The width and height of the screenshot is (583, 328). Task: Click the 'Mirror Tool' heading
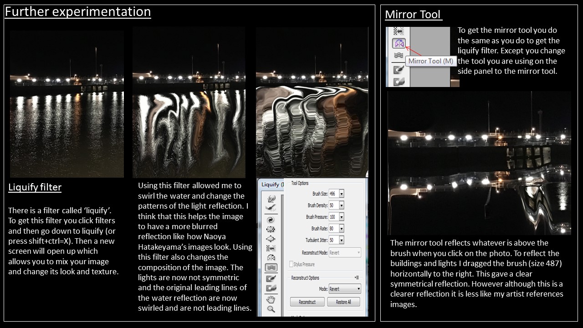click(x=413, y=15)
